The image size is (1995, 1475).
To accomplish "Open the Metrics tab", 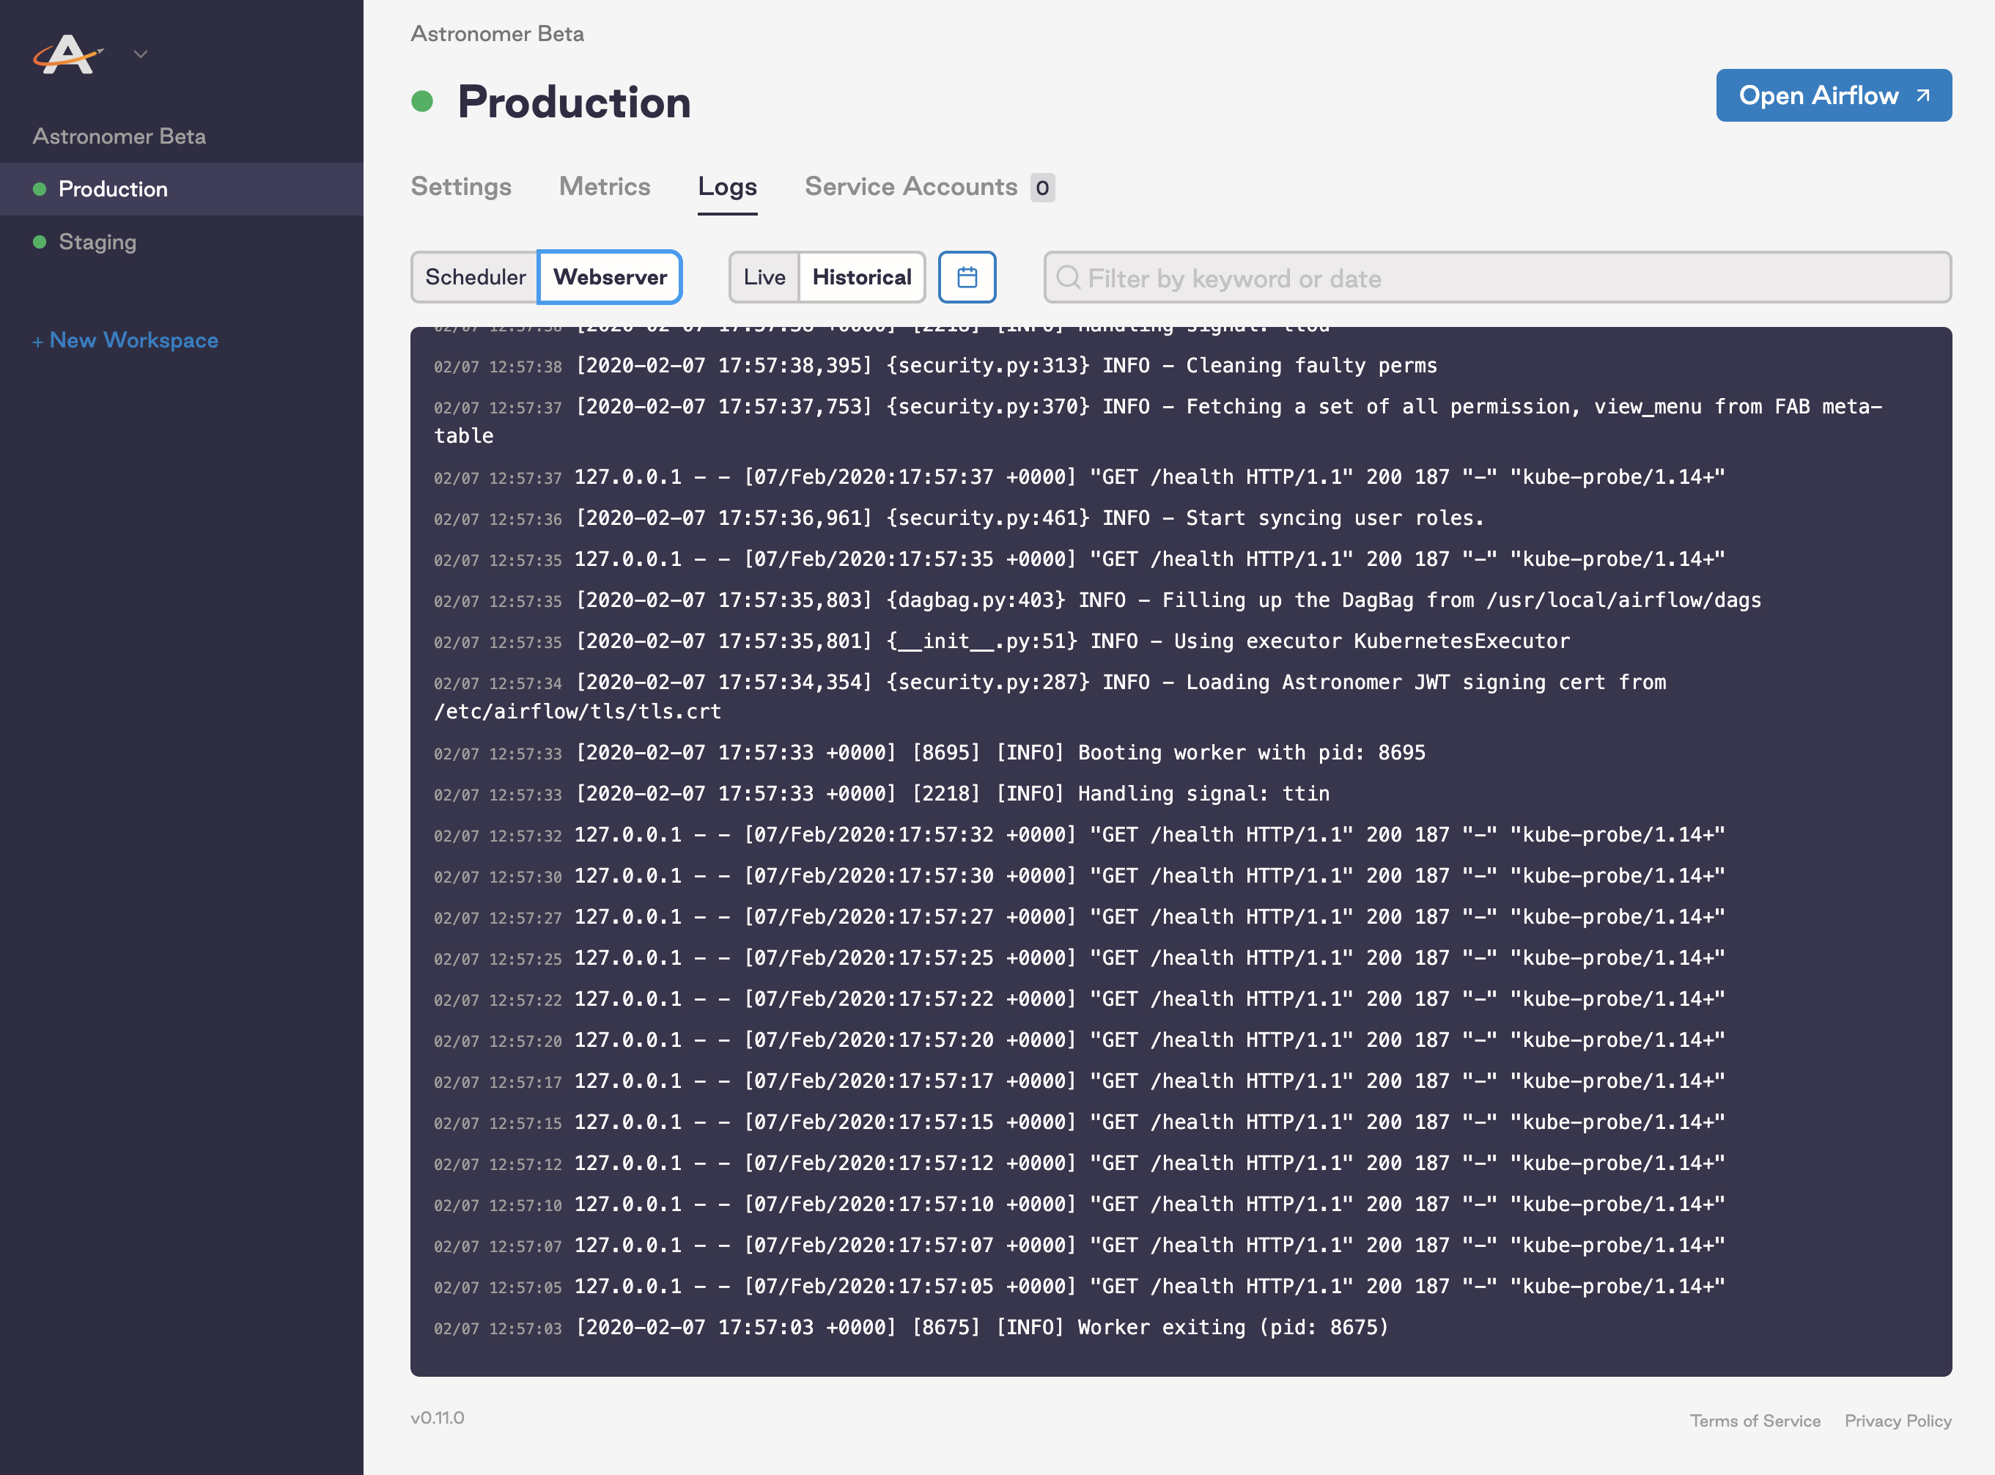I will coord(605,187).
